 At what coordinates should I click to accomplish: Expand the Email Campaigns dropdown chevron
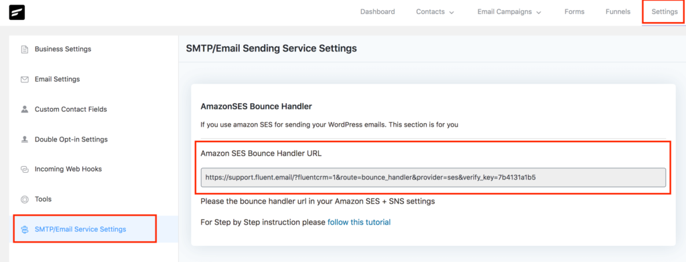[539, 13]
